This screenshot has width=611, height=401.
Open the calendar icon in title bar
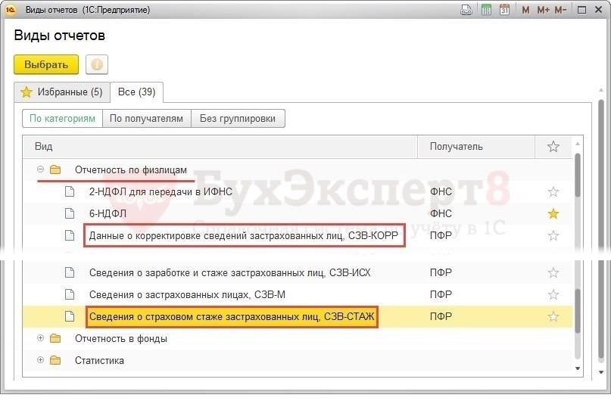(x=504, y=10)
